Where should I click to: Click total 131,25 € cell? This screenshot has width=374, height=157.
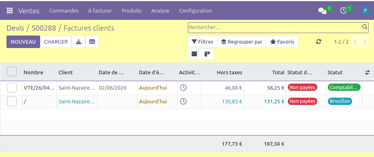coord(274,102)
